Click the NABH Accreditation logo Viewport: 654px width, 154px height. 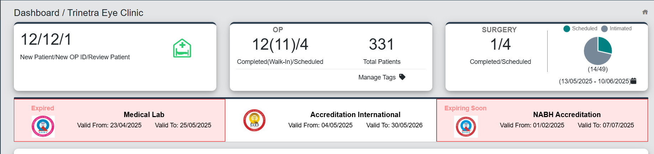pos(466,126)
